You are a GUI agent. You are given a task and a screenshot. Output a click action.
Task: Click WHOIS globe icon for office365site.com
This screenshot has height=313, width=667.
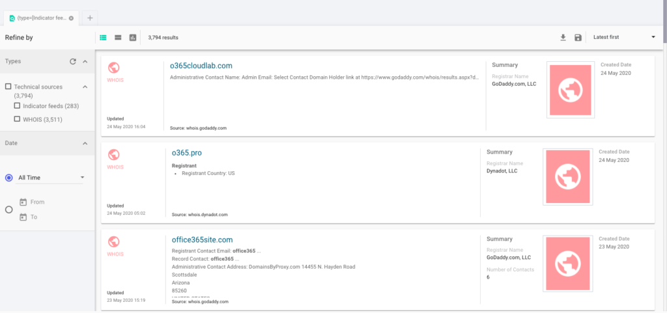click(x=113, y=241)
